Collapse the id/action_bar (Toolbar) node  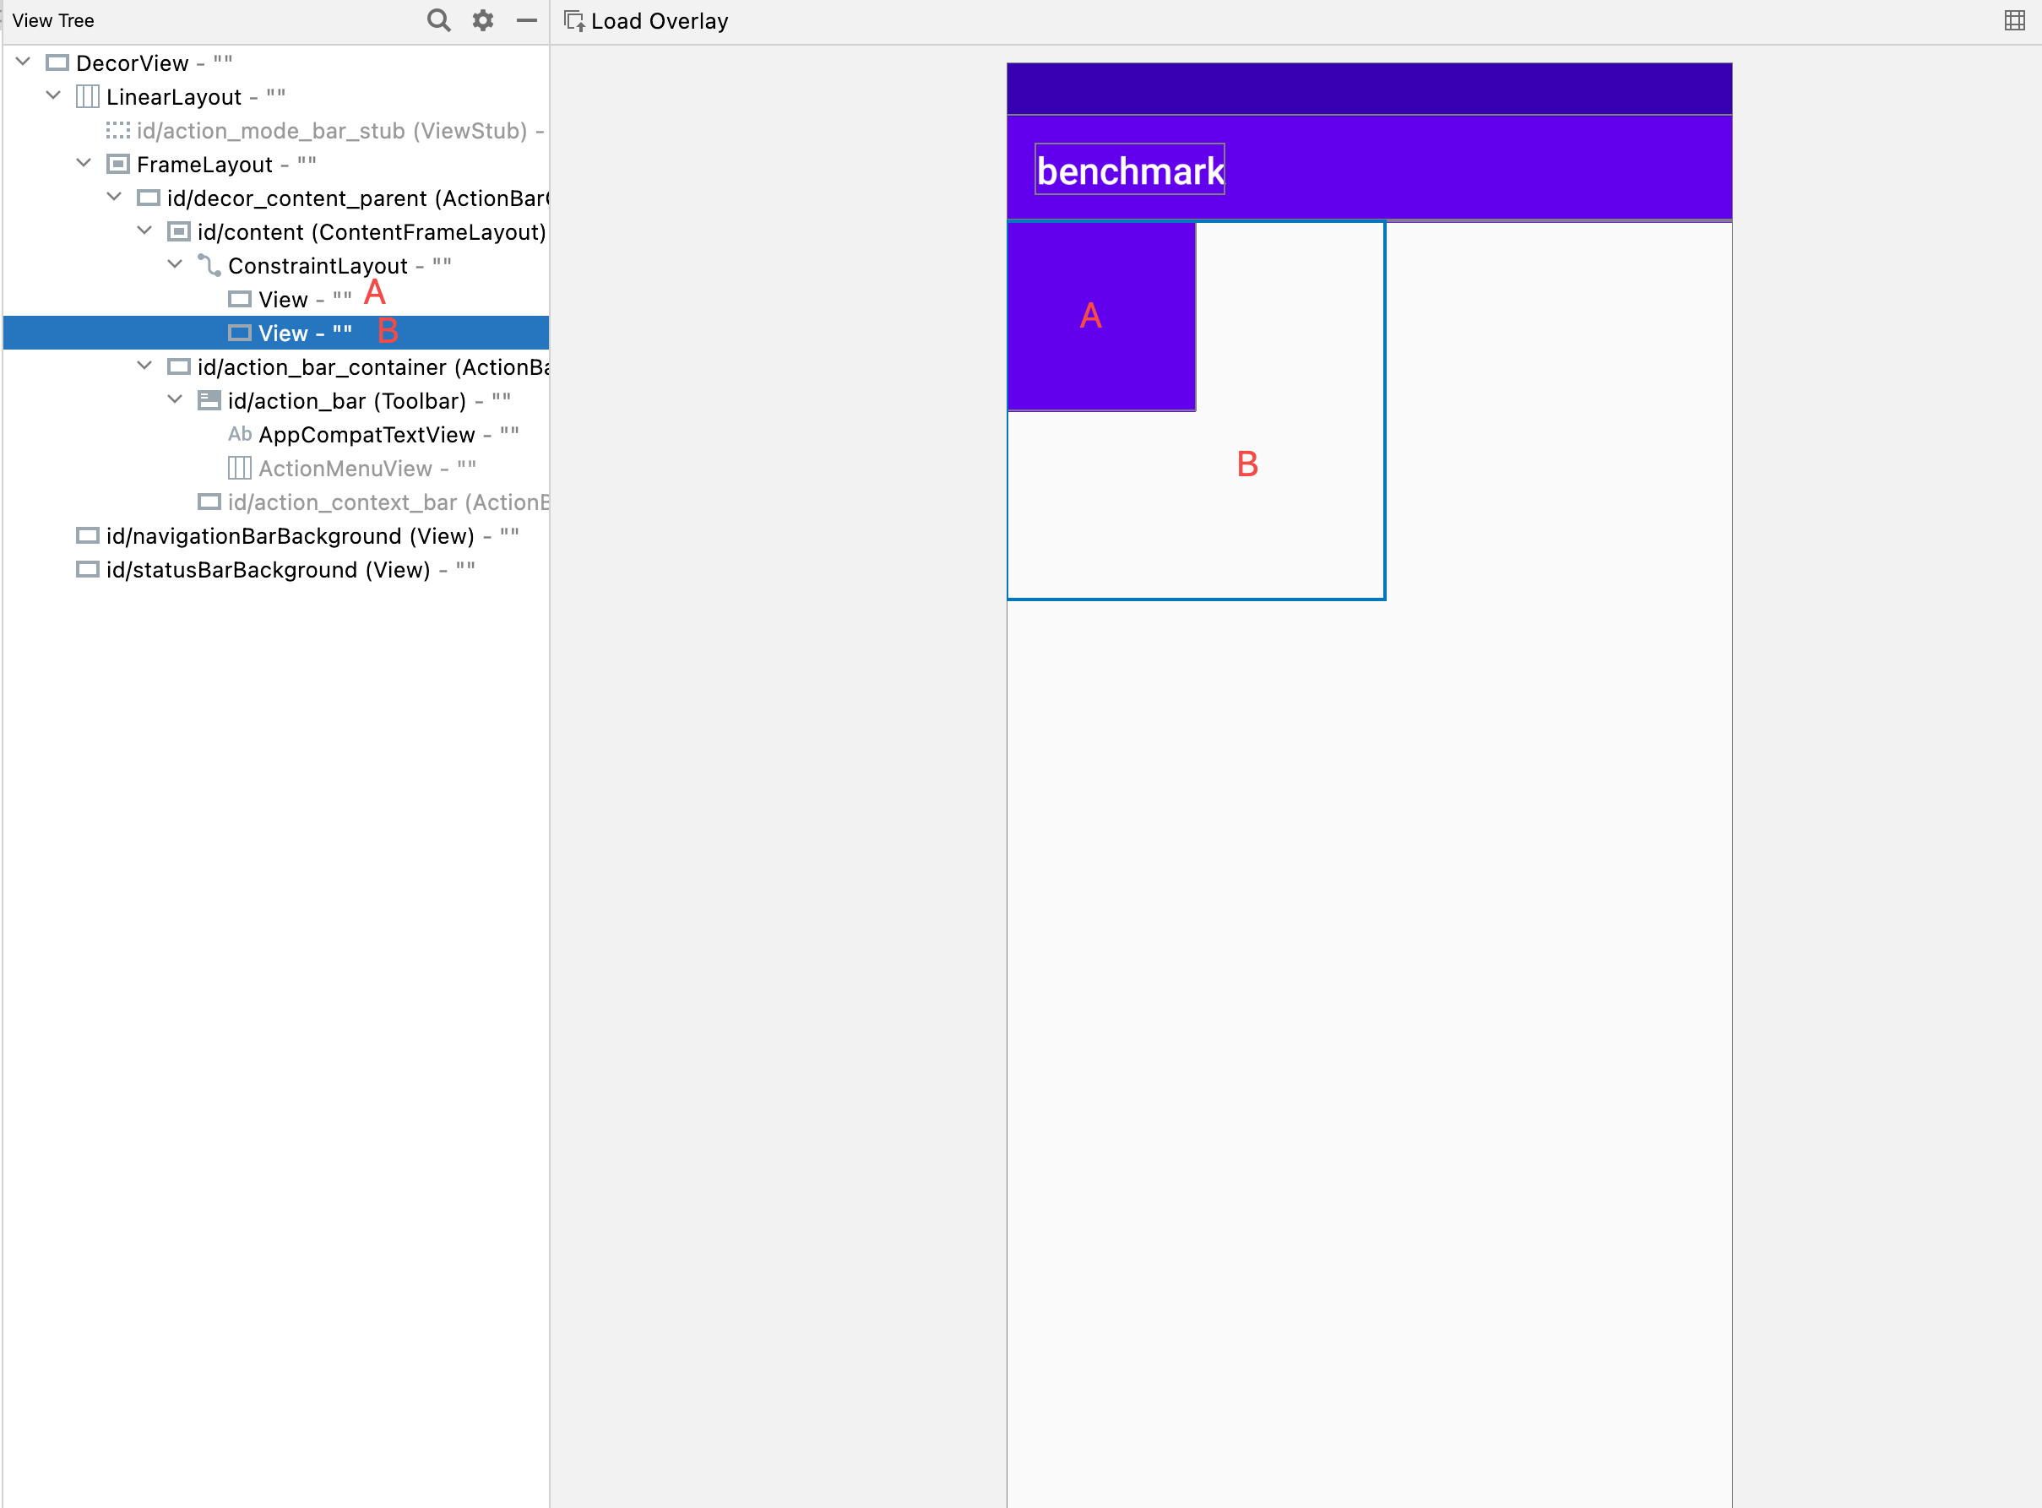point(176,400)
